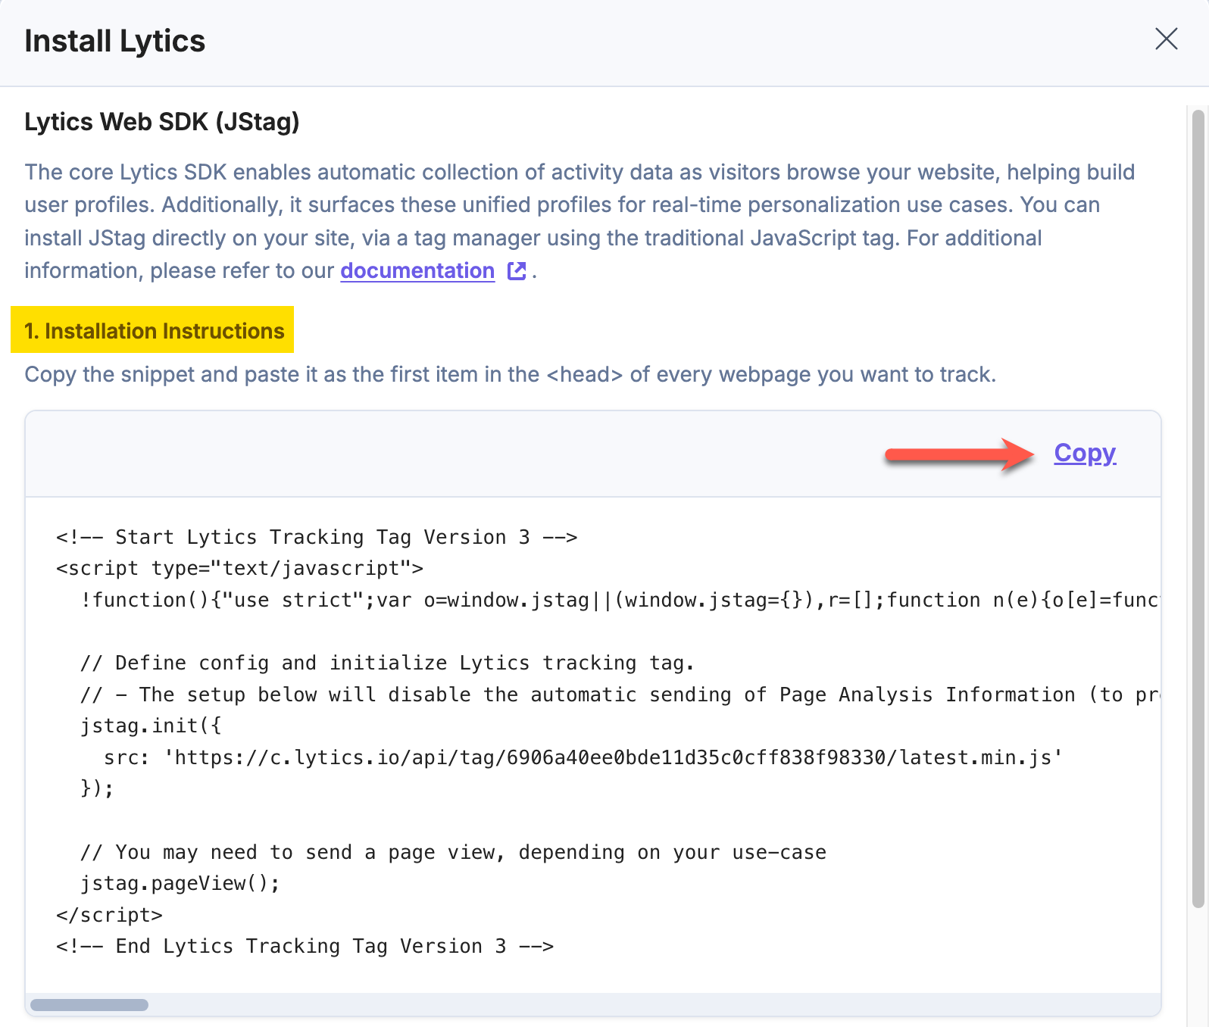Click the 'Lytics Web SDK (JStag)' heading
The height and width of the screenshot is (1027, 1209).
click(x=162, y=121)
